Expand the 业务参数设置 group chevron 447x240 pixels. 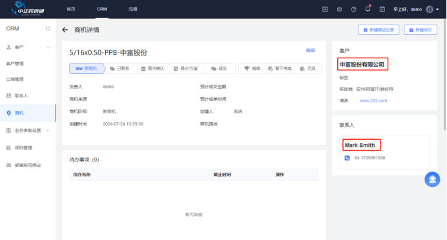point(48,131)
